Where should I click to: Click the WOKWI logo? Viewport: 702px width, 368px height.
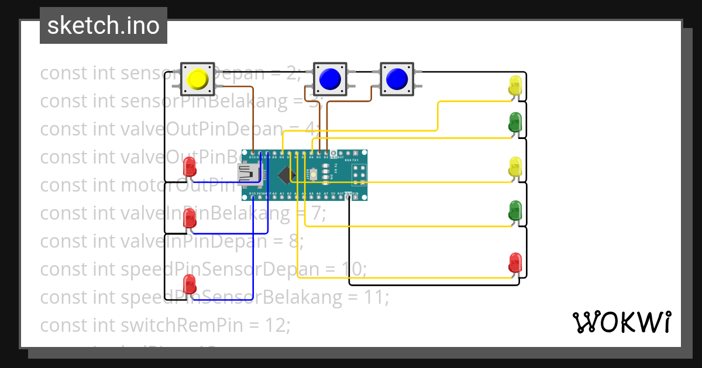click(623, 321)
